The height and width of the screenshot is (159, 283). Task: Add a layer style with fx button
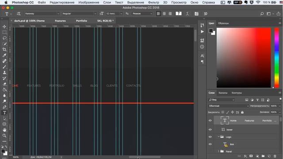pos(245,156)
